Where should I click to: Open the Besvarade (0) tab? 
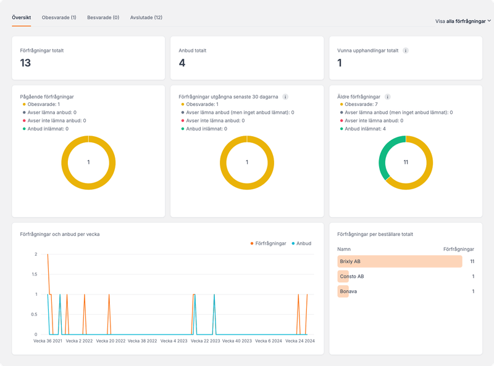pyautogui.click(x=103, y=18)
